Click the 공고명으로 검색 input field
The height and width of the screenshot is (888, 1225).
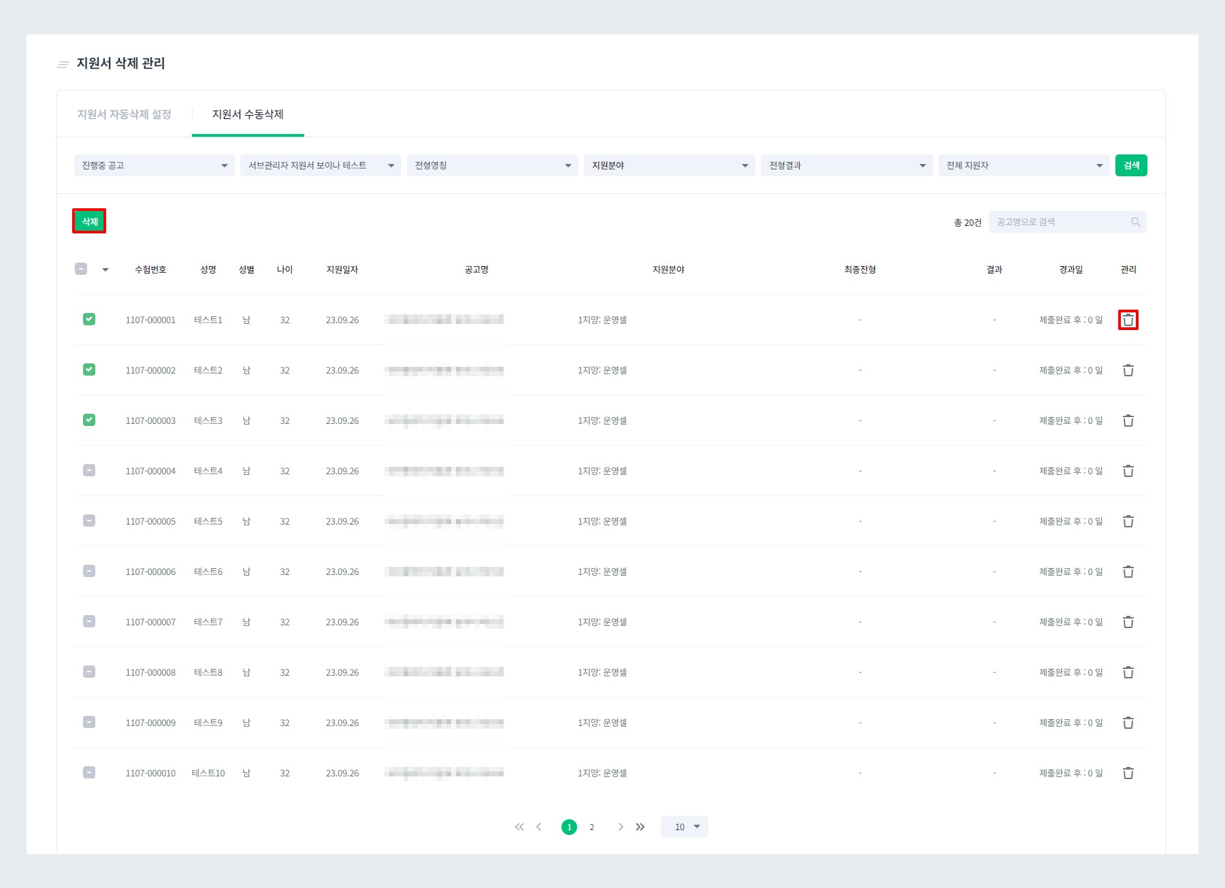(1067, 222)
